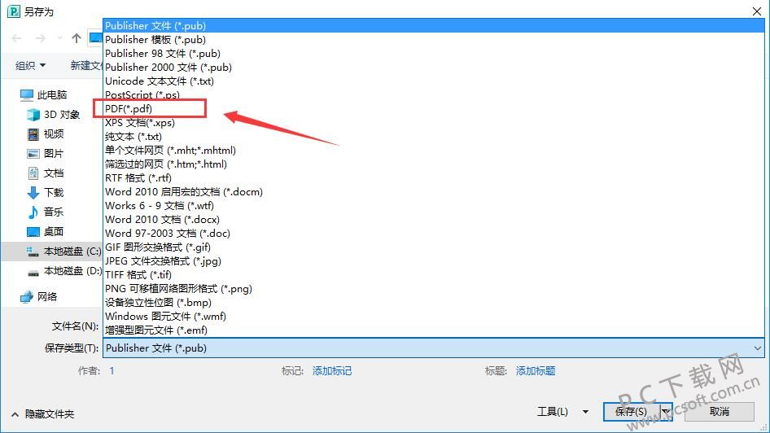This screenshot has height=433, width=770.
Task: Choose 增强型图元文件 (*.emf)
Action: click(x=434, y=330)
